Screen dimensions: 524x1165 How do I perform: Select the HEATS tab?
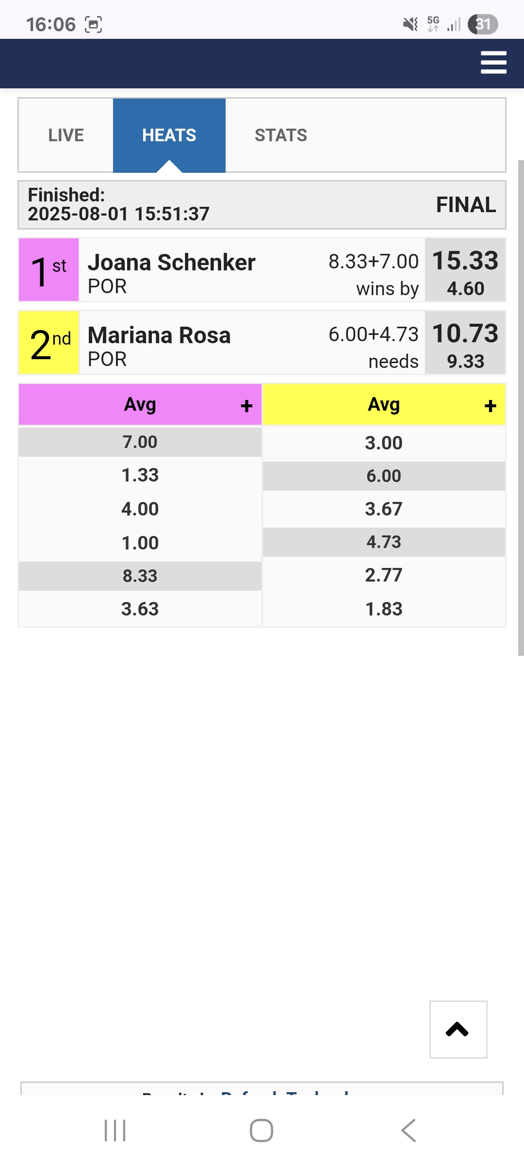pyautogui.click(x=169, y=135)
